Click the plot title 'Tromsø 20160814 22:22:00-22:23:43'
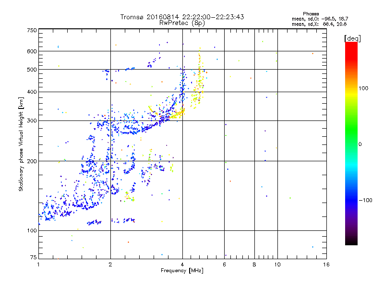 coord(182,17)
